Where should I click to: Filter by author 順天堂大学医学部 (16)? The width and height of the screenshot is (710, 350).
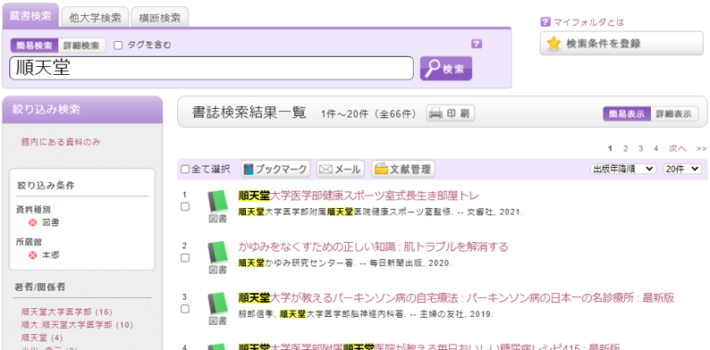coord(66,312)
